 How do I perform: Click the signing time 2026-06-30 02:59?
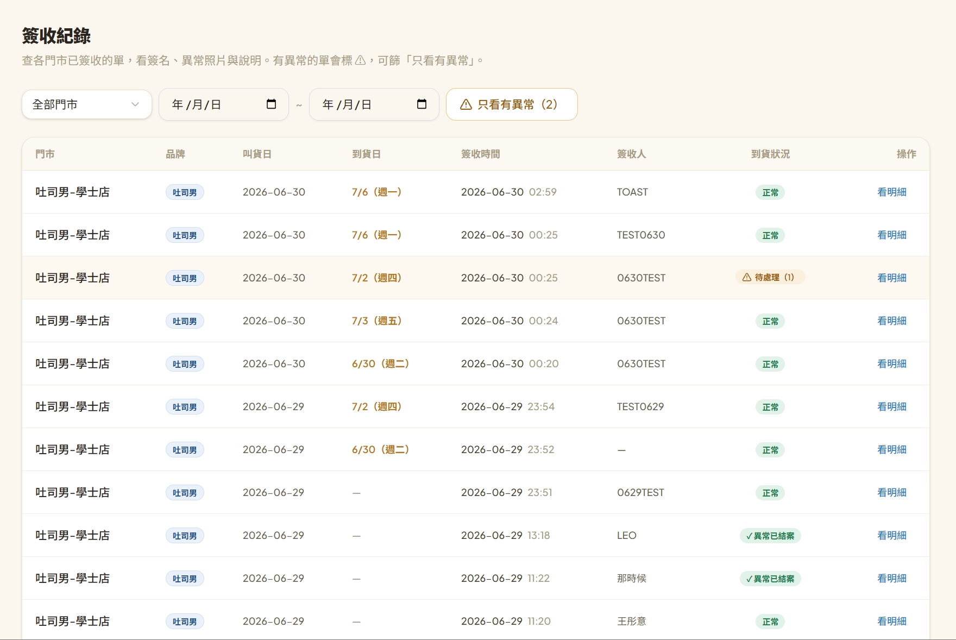tap(508, 192)
